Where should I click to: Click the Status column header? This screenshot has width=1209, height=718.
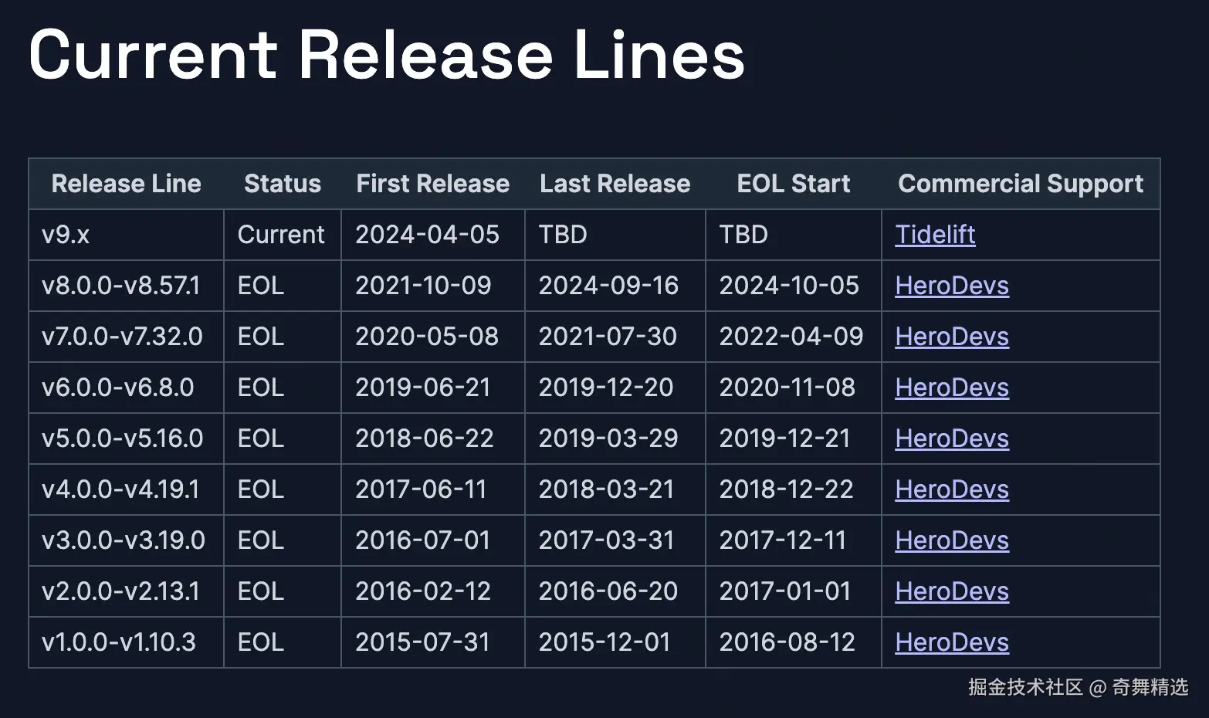pyautogui.click(x=283, y=184)
